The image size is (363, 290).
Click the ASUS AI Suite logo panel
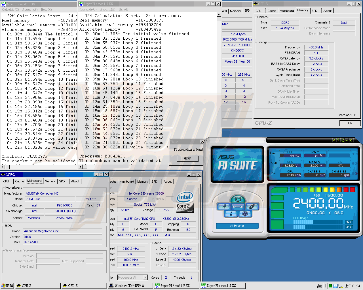point(237,164)
